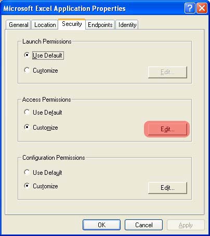Viewport: 210px width, 236px height.
Task: Click Edit for Configuration Permissions
Action: pyautogui.click(x=167, y=188)
